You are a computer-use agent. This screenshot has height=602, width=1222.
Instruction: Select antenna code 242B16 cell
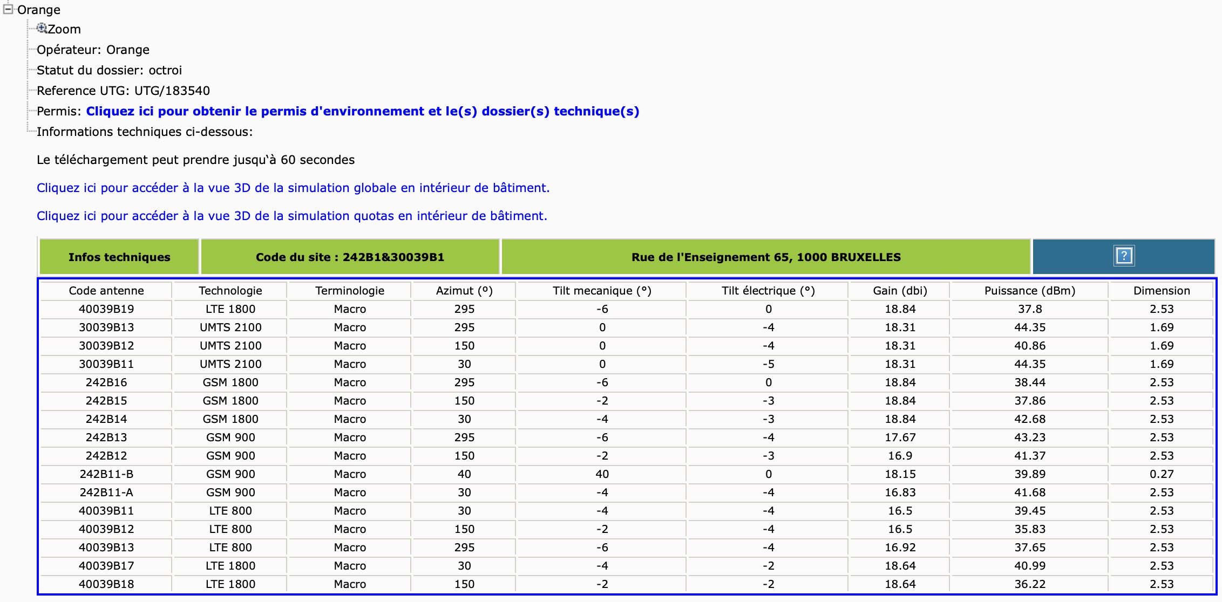pos(106,382)
